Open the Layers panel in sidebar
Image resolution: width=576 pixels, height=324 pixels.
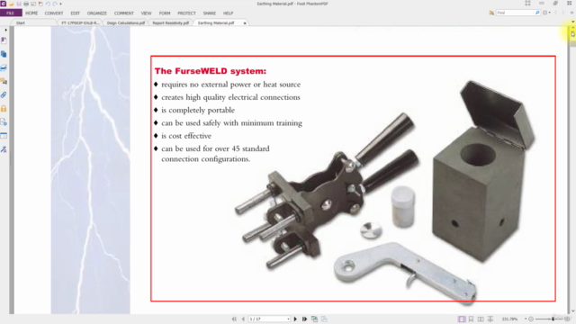4,68
